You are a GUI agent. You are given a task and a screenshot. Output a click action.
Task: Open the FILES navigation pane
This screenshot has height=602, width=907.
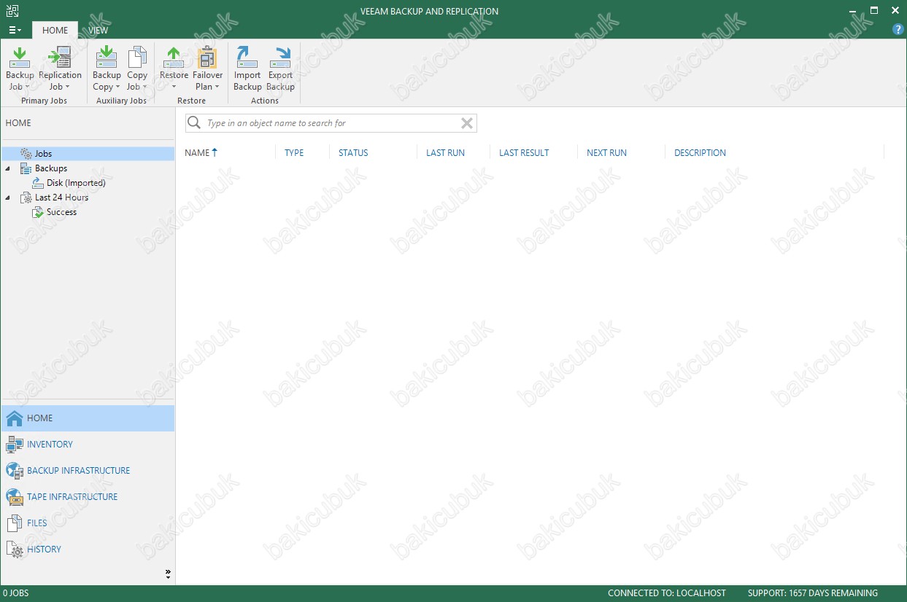click(88, 523)
